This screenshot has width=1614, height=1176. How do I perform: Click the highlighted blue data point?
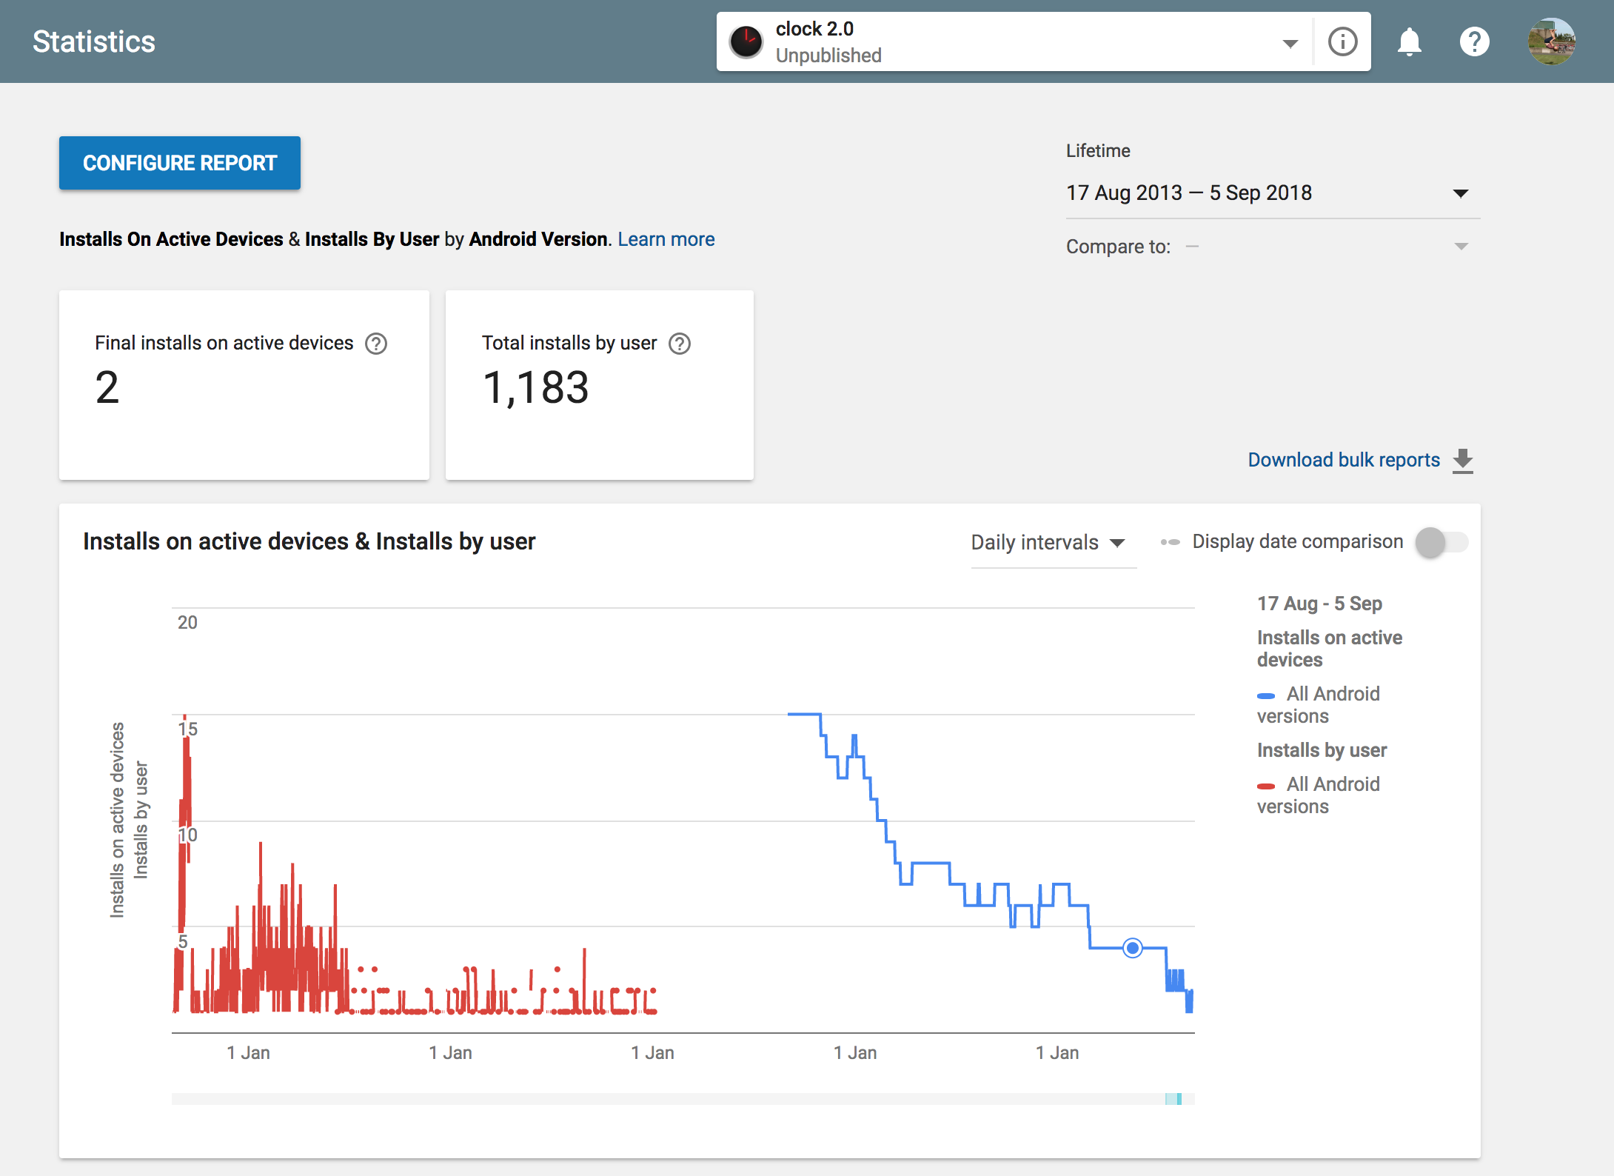click(1132, 948)
